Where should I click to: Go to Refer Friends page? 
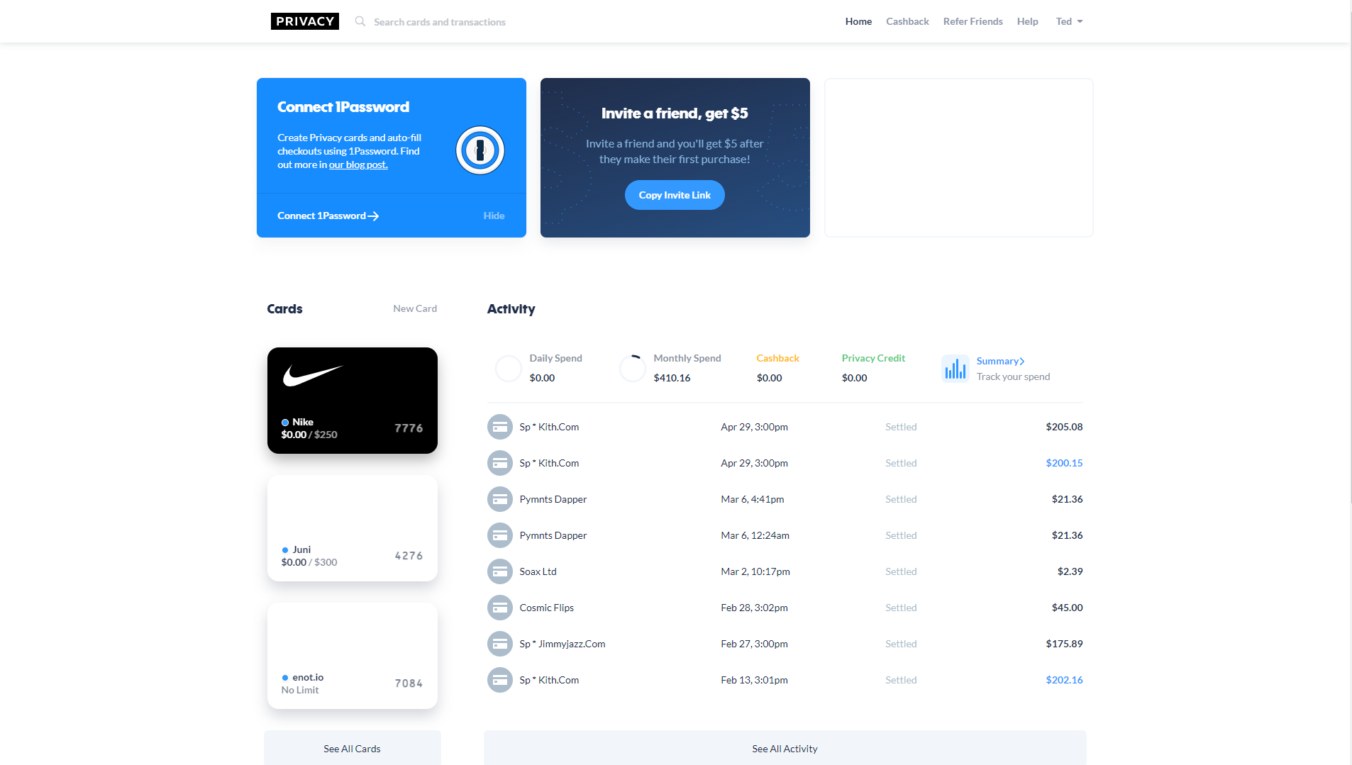(x=973, y=21)
